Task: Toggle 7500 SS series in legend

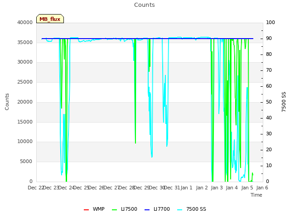Action: tap(192, 209)
